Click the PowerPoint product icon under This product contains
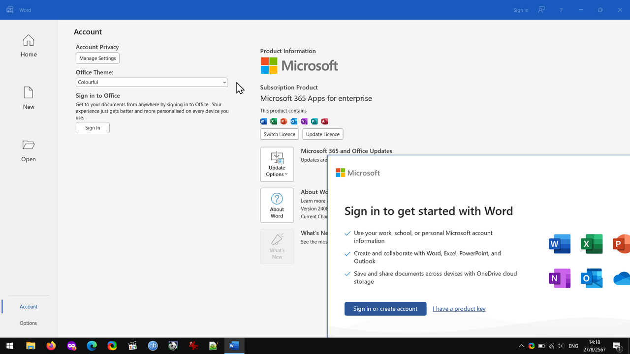Image resolution: width=630 pixels, height=354 pixels. click(x=283, y=121)
